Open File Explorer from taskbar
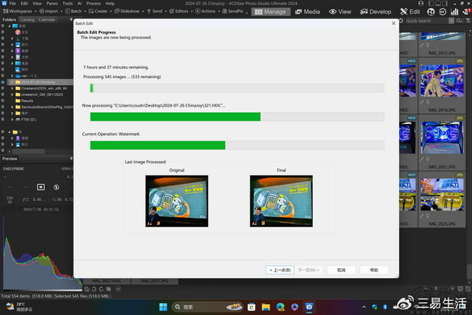Screen dimensions: 472x315 (x=266, y=307)
